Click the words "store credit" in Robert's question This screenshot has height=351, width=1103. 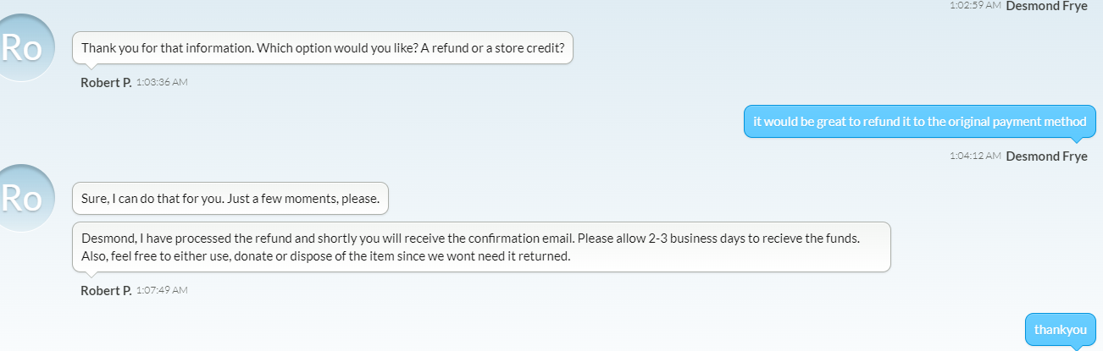529,48
